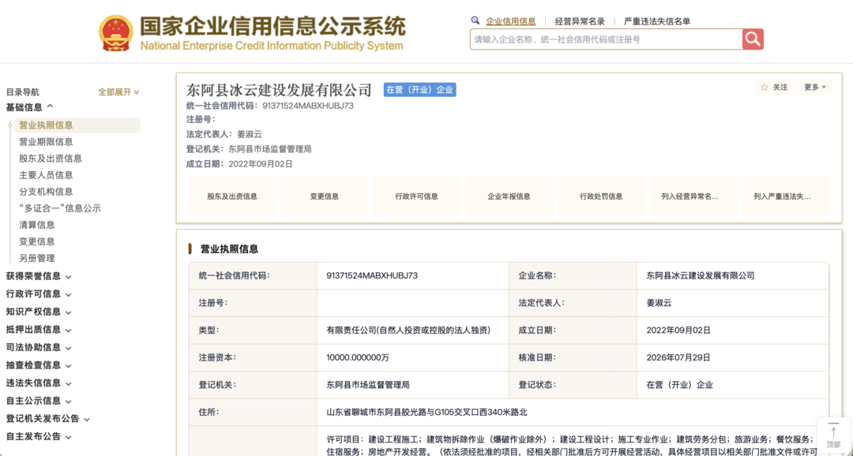The image size is (853, 456).
Task: Open 营业执照信息 in the sidebar
Action: [77, 125]
